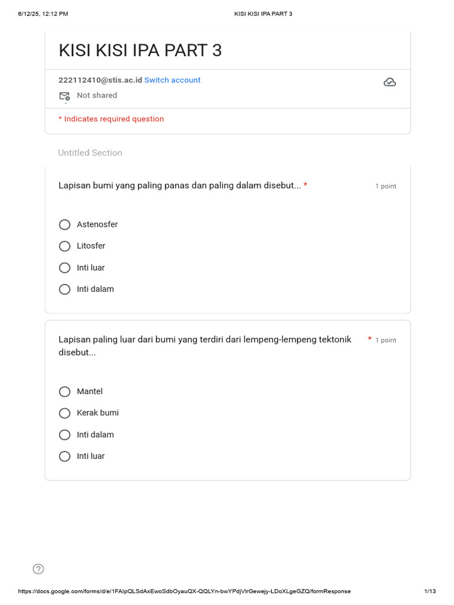
Task: Open the Google Forms URL in footer
Action: (x=184, y=591)
